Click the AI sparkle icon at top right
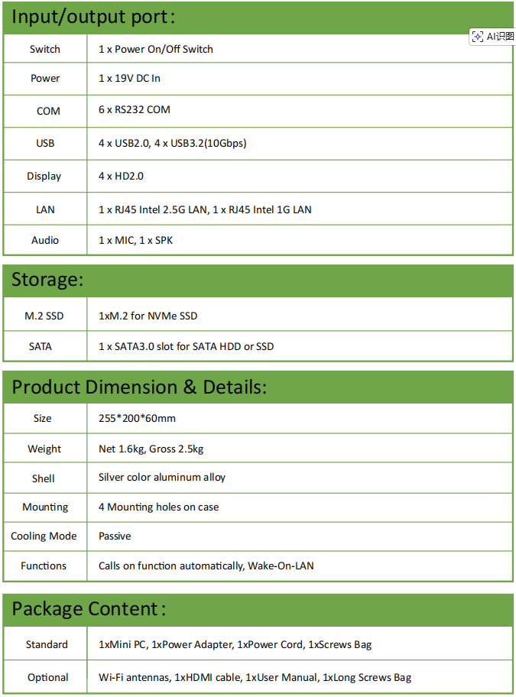Viewport: 516px width, 697px height. coord(478,37)
